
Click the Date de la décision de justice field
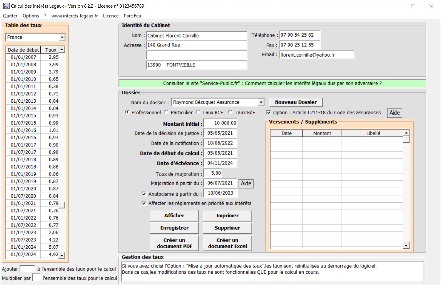point(220,133)
